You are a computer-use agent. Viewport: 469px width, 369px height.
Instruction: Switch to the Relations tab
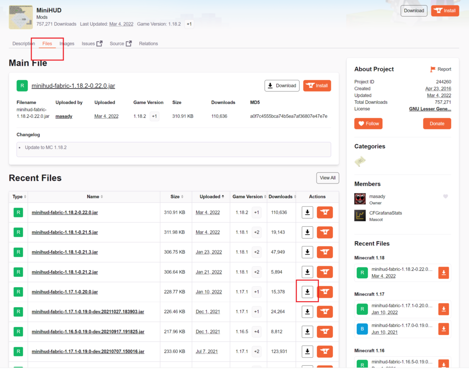pos(148,43)
